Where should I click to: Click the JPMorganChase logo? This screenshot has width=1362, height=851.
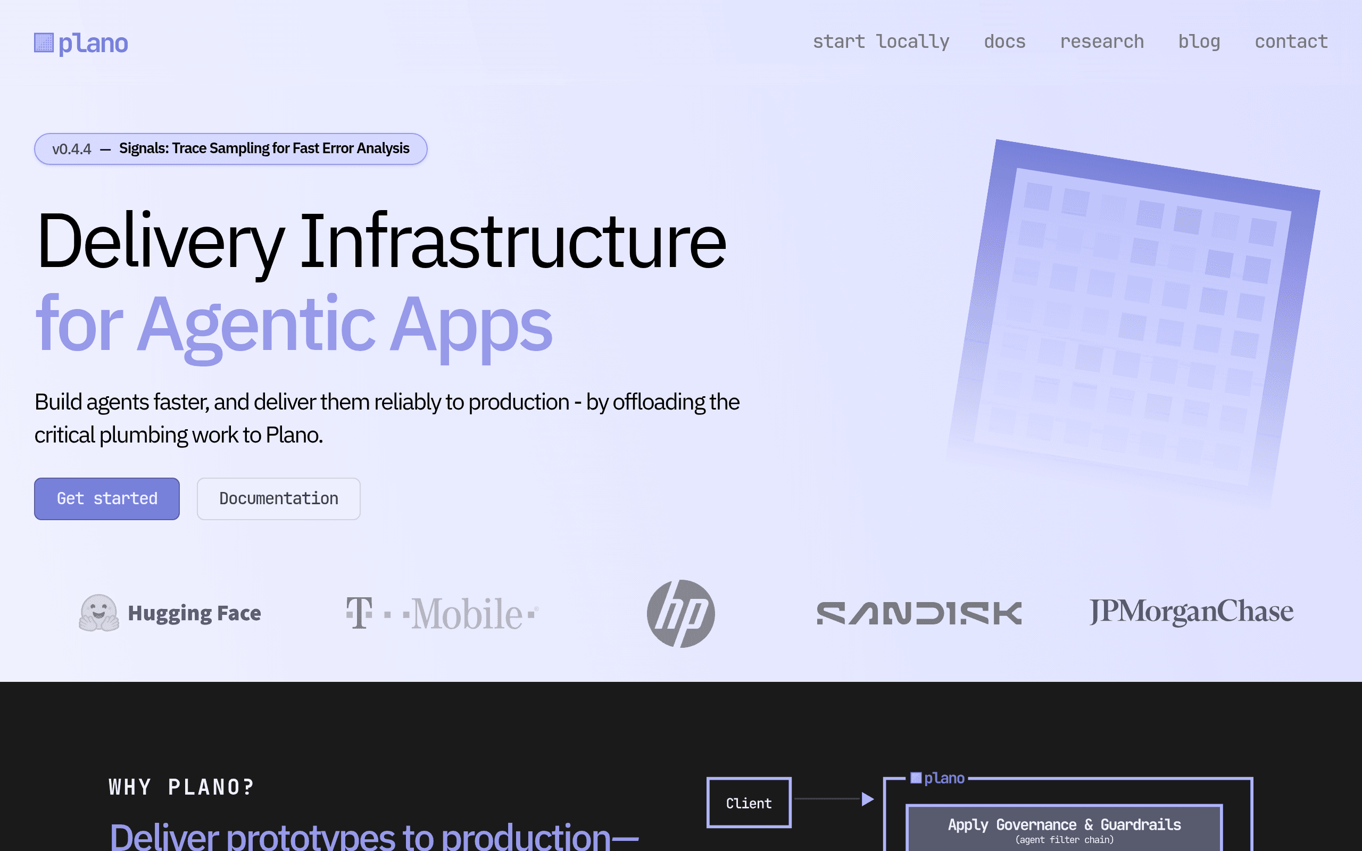point(1191,612)
